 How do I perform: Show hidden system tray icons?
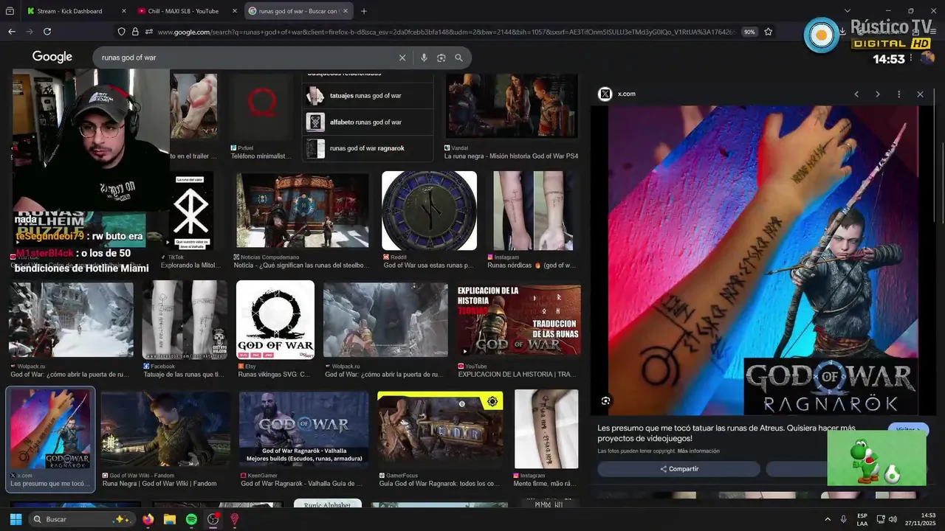[x=828, y=519]
